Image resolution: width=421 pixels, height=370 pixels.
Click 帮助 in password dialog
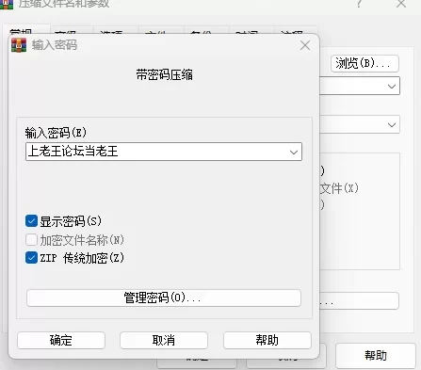[x=267, y=340]
